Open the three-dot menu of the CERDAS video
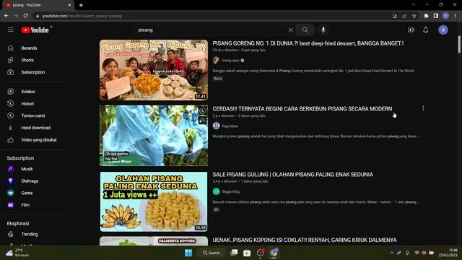 pyautogui.click(x=423, y=108)
